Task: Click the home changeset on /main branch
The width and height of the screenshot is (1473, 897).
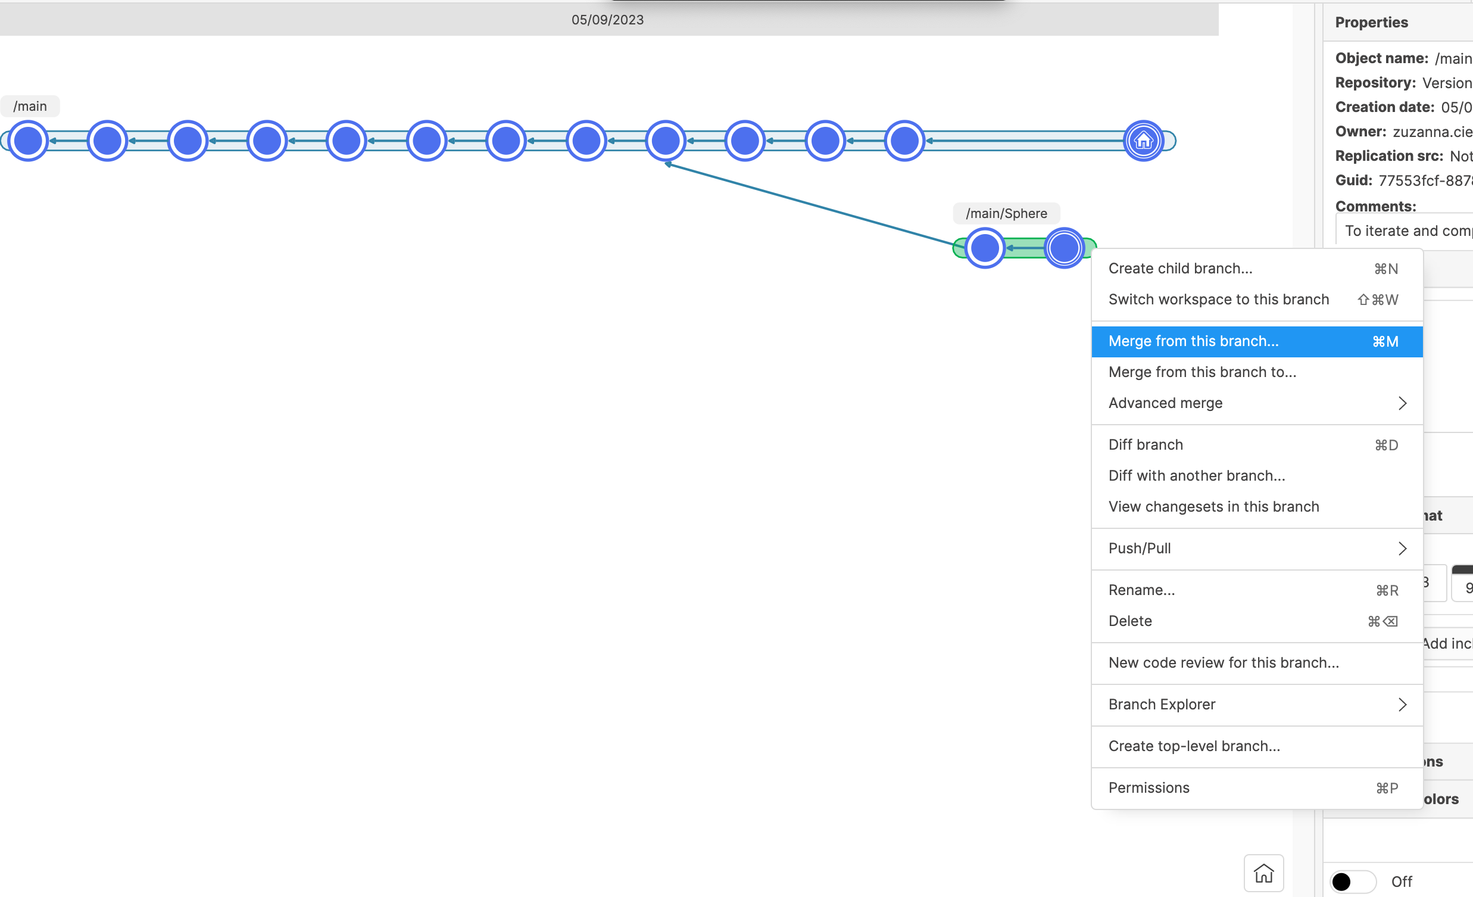Action: coord(1143,141)
